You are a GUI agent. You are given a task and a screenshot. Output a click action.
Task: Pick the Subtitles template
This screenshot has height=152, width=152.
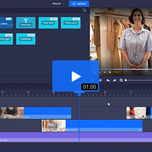coord(26,39)
